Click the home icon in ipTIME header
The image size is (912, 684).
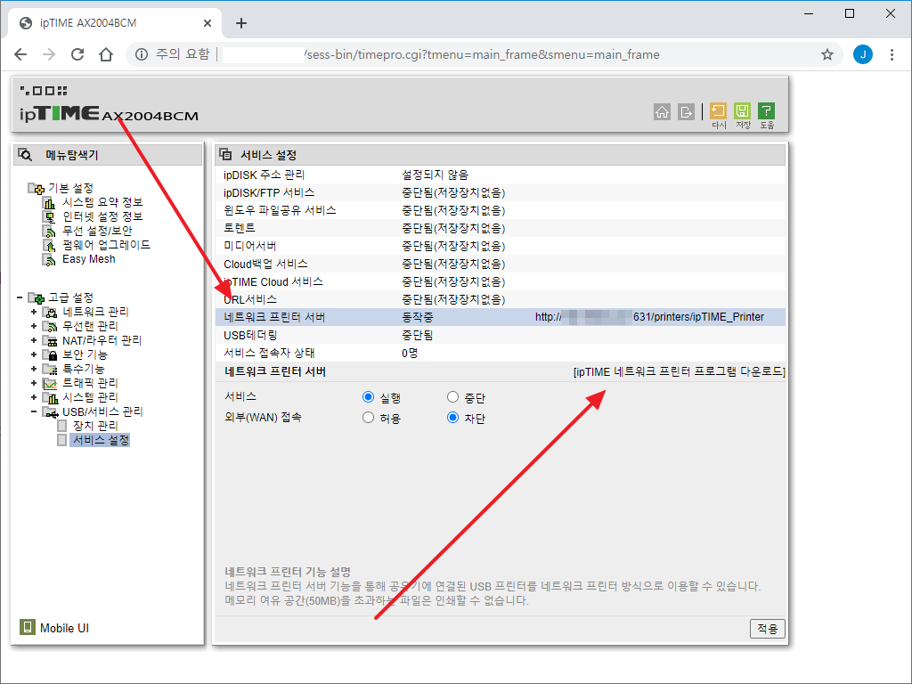(x=662, y=111)
